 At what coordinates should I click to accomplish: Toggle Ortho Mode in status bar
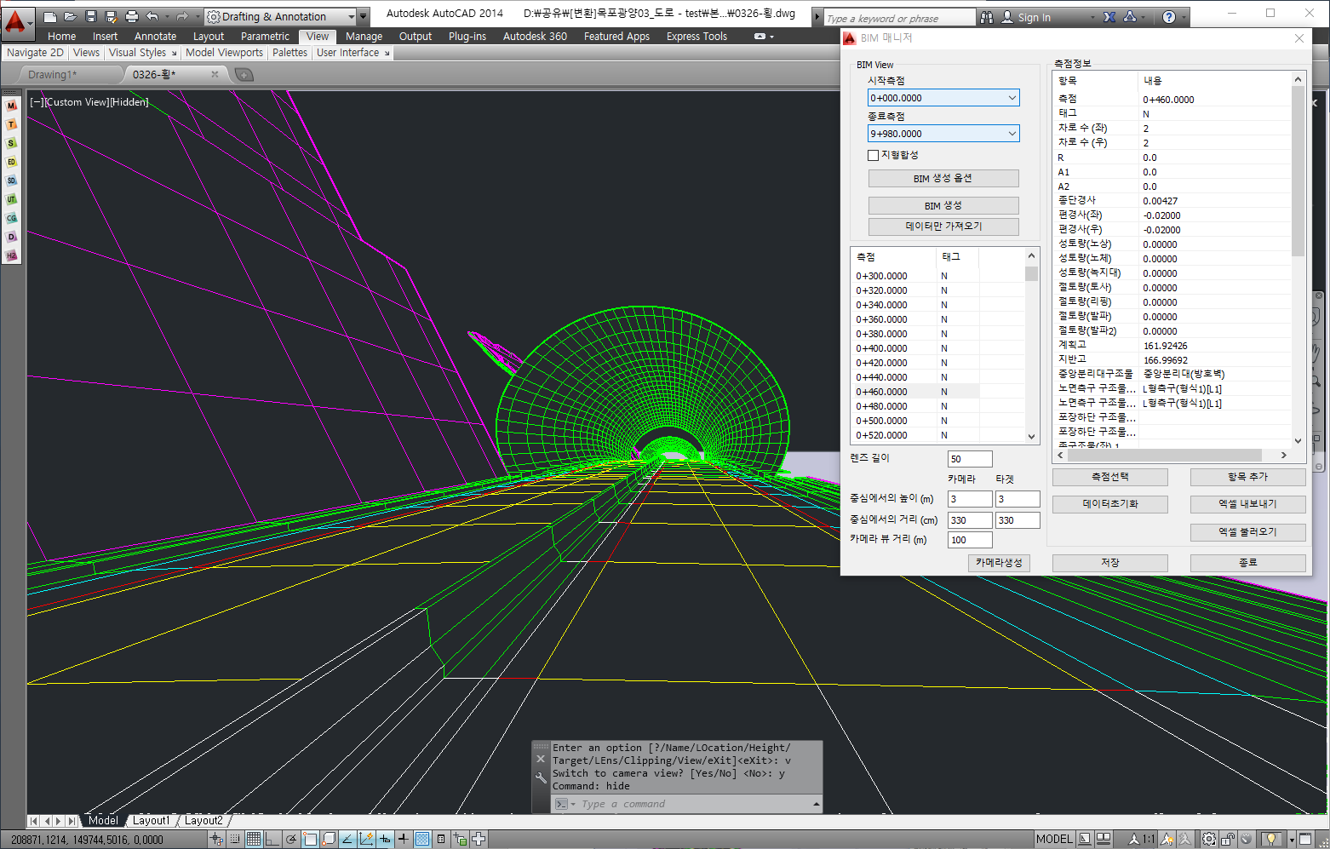(272, 839)
